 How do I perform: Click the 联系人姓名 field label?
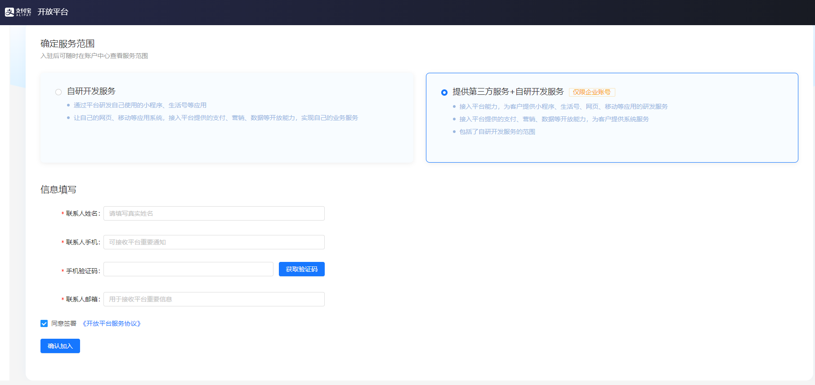coord(82,213)
